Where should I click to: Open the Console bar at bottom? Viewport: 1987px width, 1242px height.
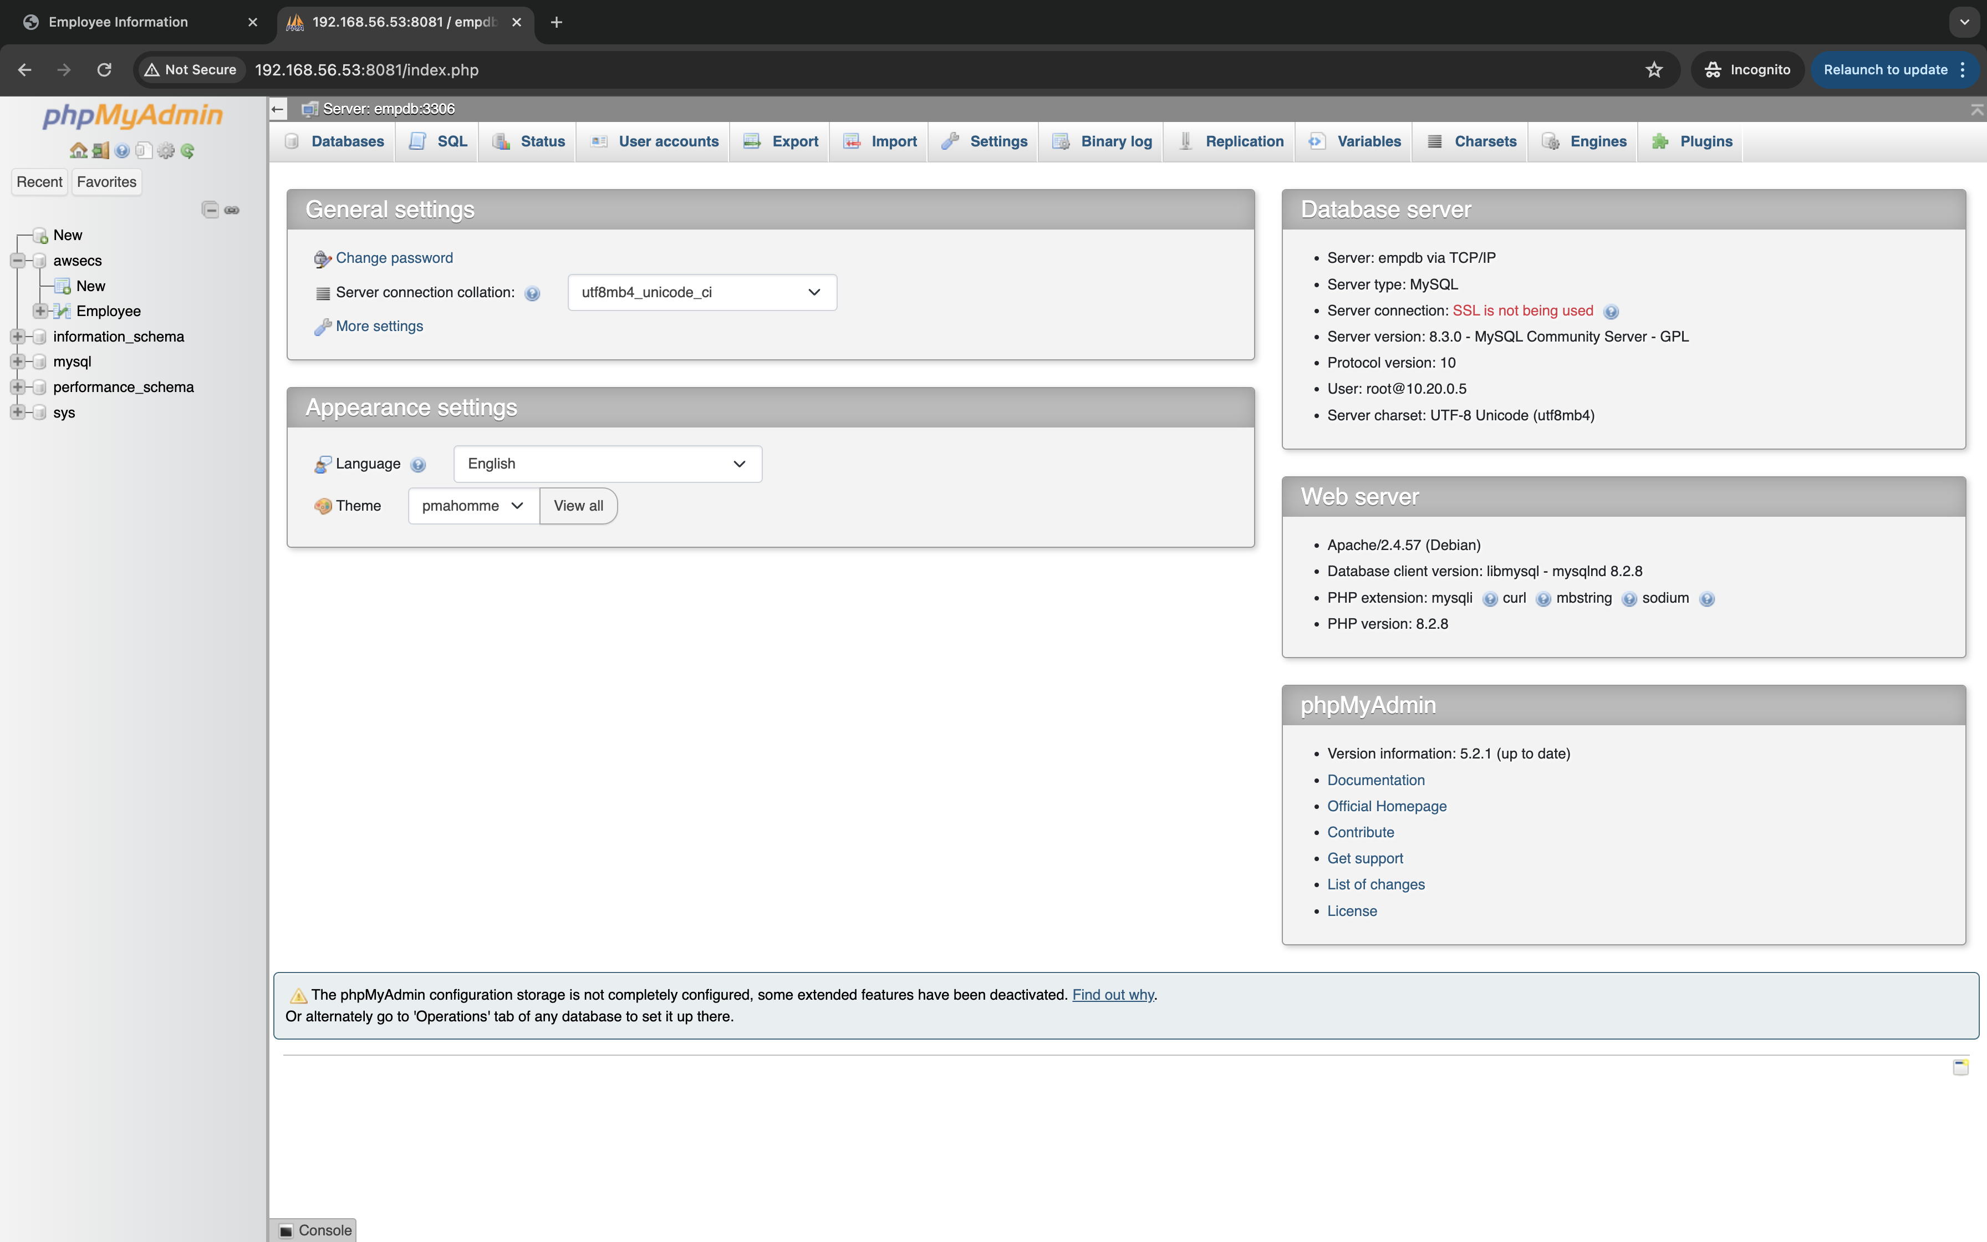point(315,1230)
